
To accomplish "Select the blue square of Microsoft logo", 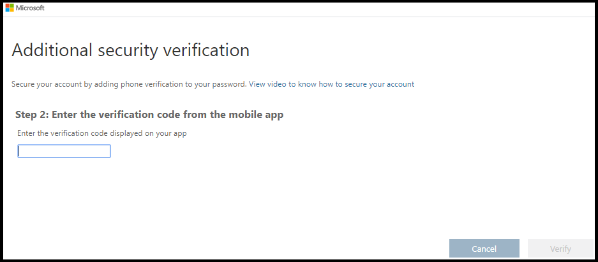I will [x=7, y=10].
